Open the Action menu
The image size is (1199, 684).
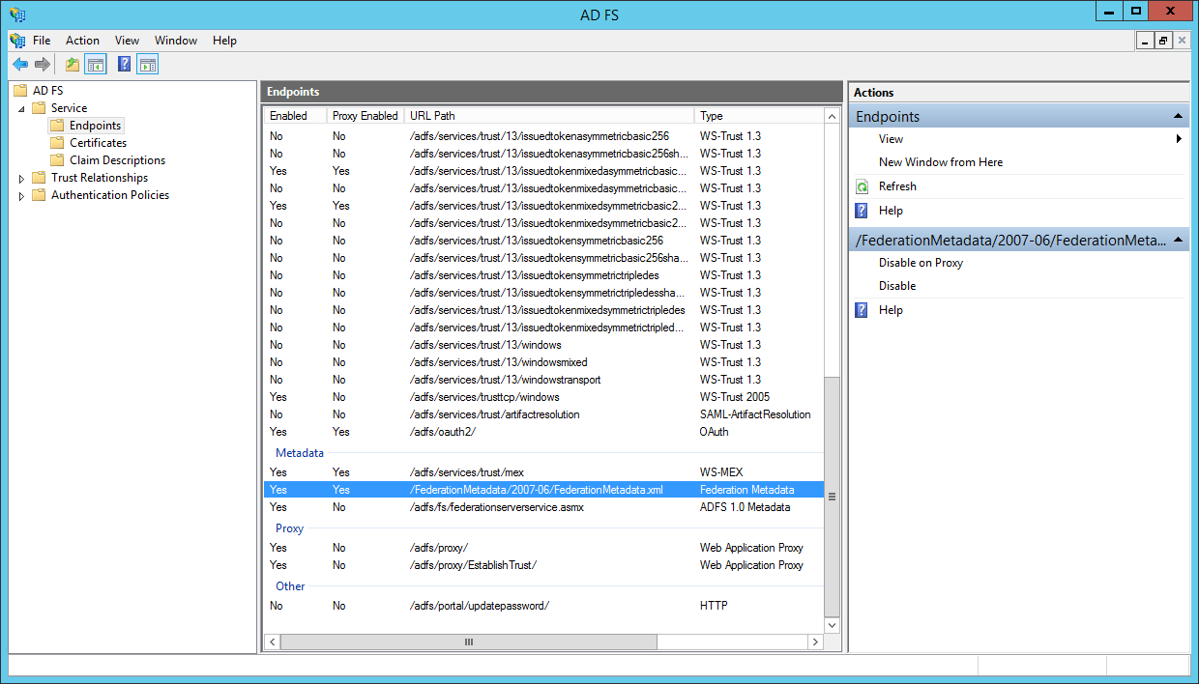(x=82, y=41)
